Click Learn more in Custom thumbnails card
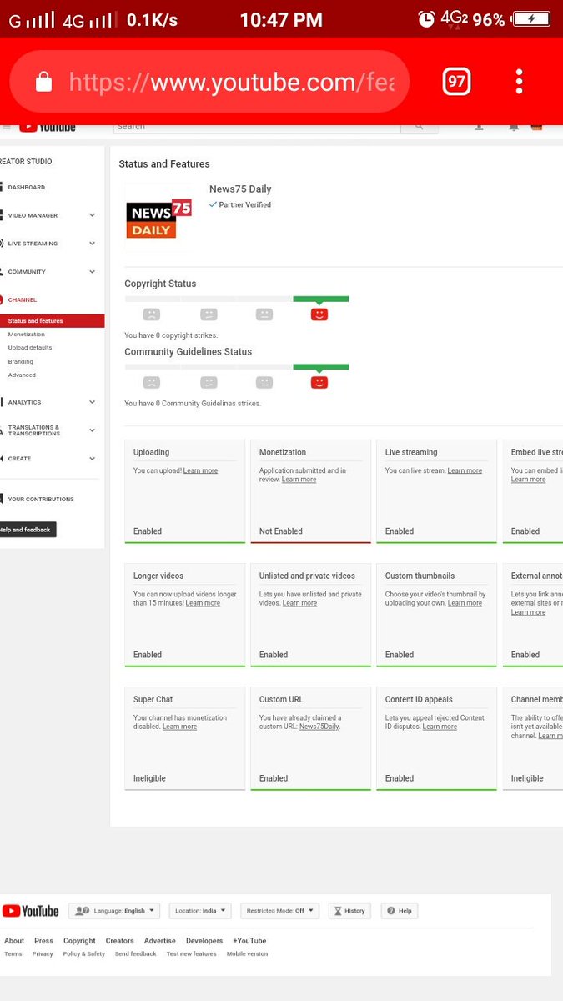Viewport: 563px width, 1001px height. [x=465, y=603]
